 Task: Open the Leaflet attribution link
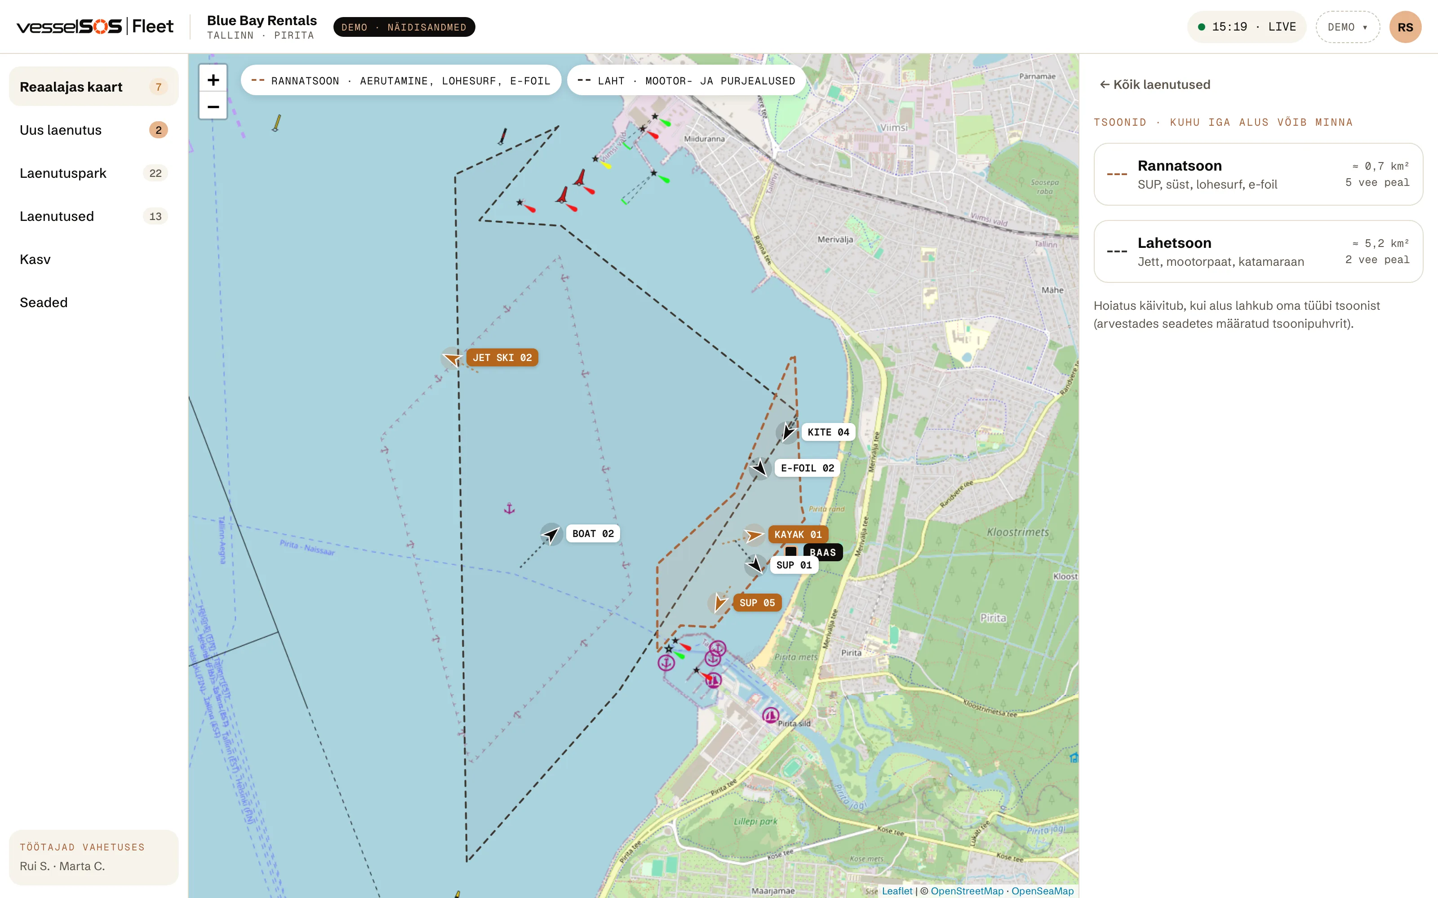pyautogui.click(x=897, y=890)
